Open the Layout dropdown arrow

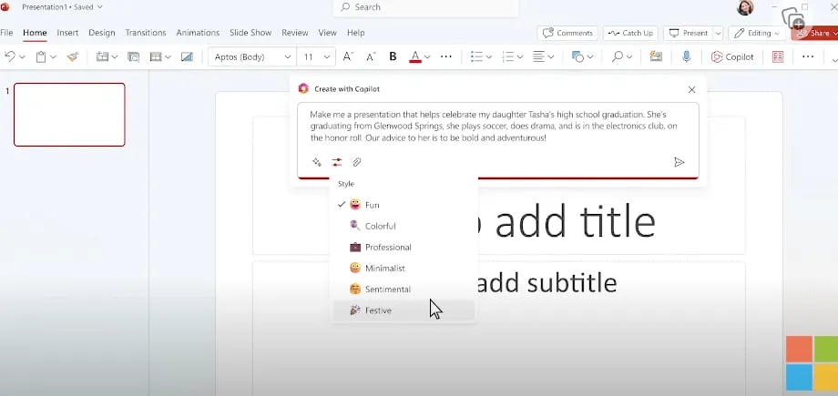point(168,57)
